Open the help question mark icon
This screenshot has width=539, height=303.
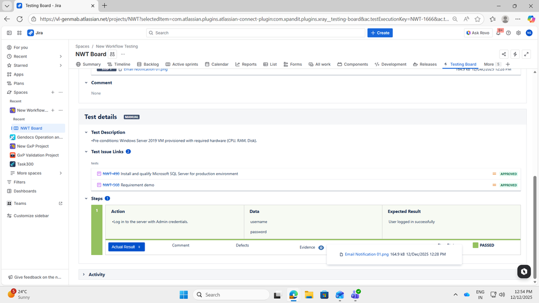[508, 33]
